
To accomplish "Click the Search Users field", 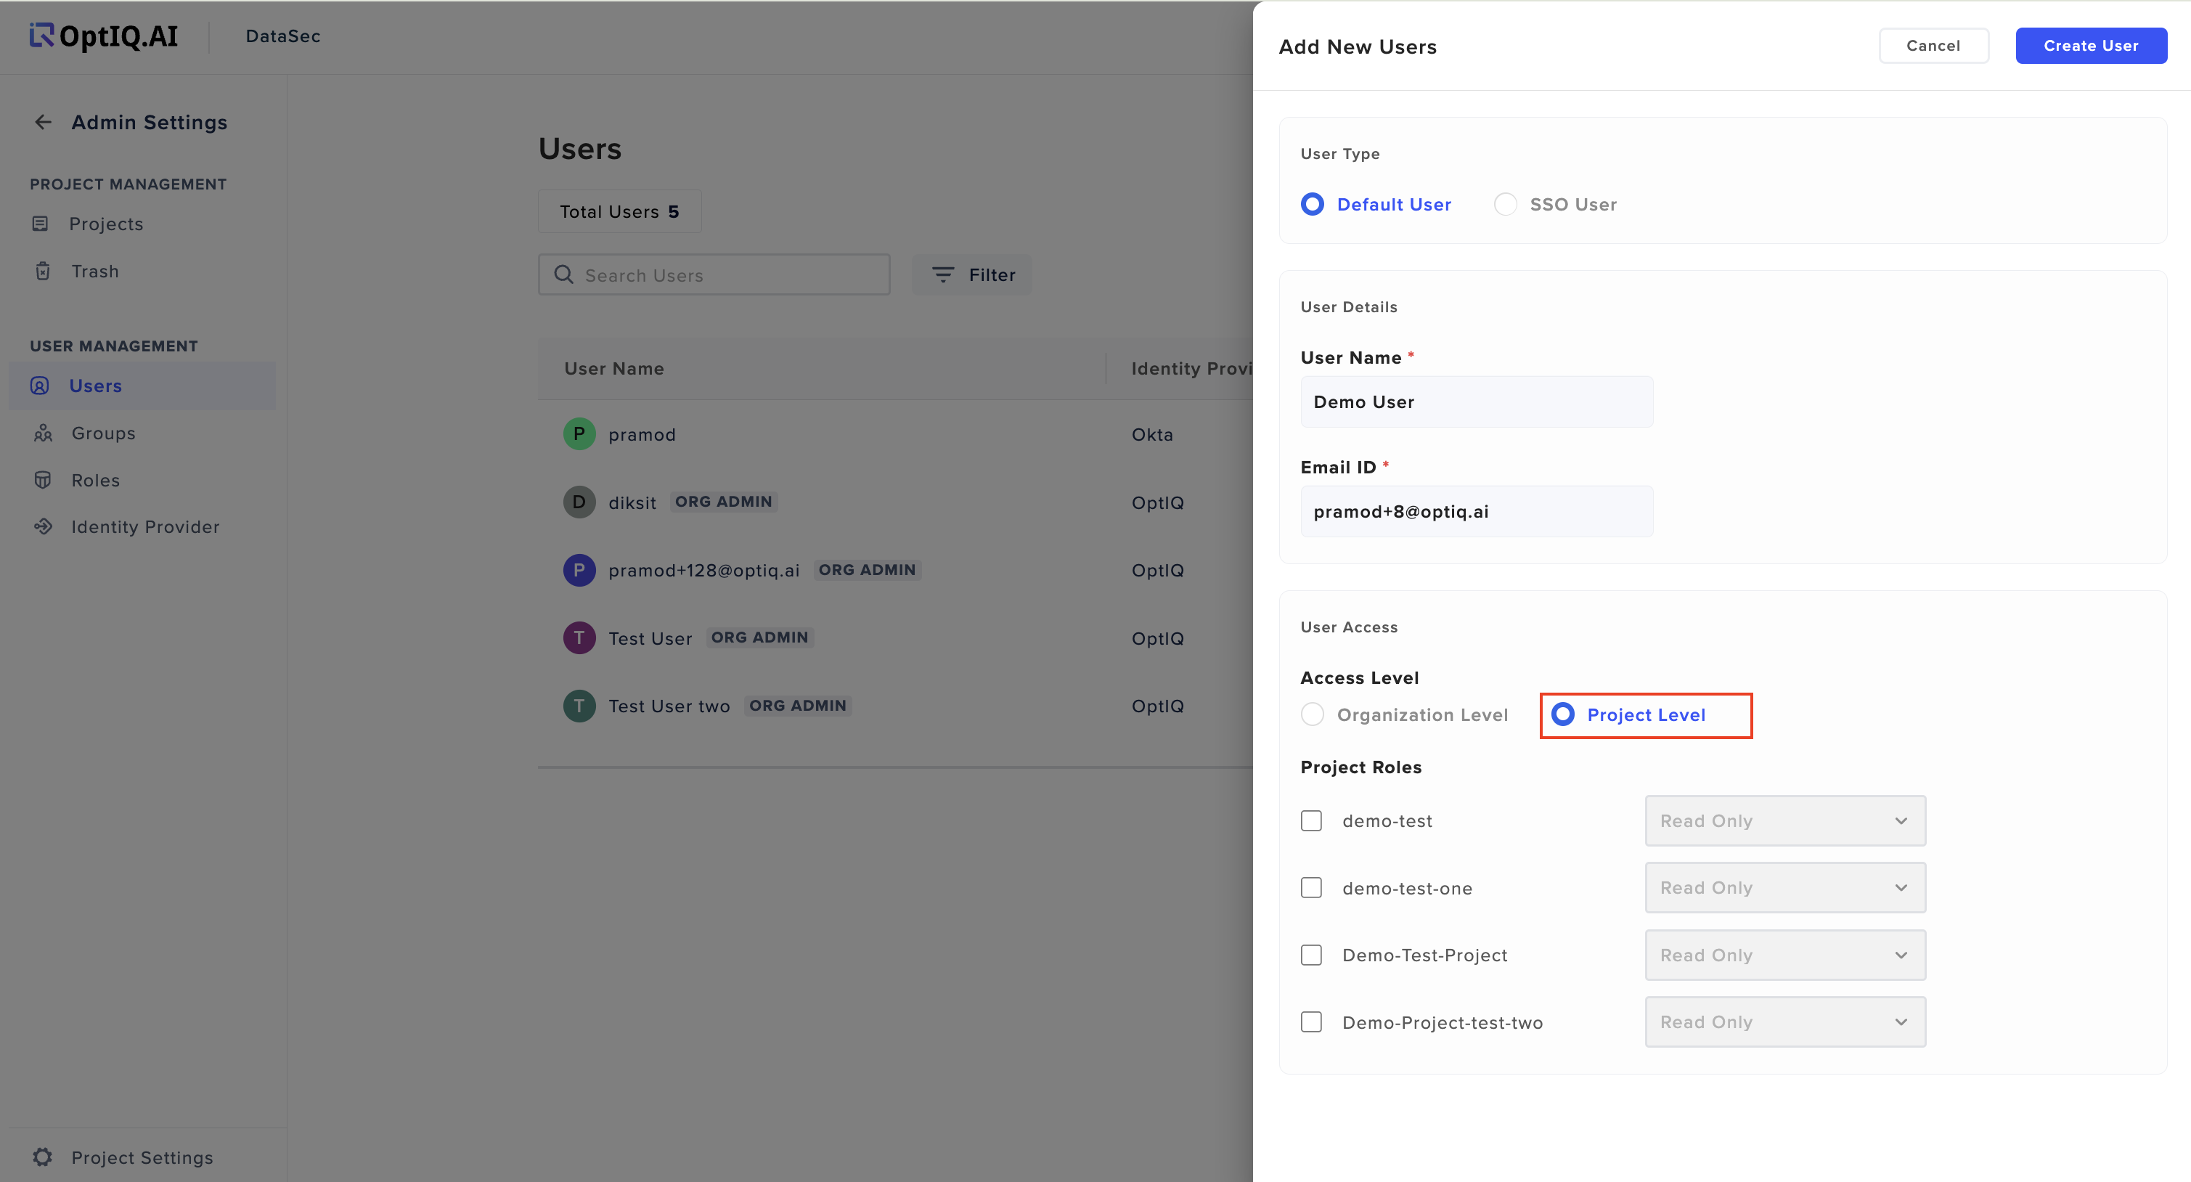I will click(x=714, y=274).
